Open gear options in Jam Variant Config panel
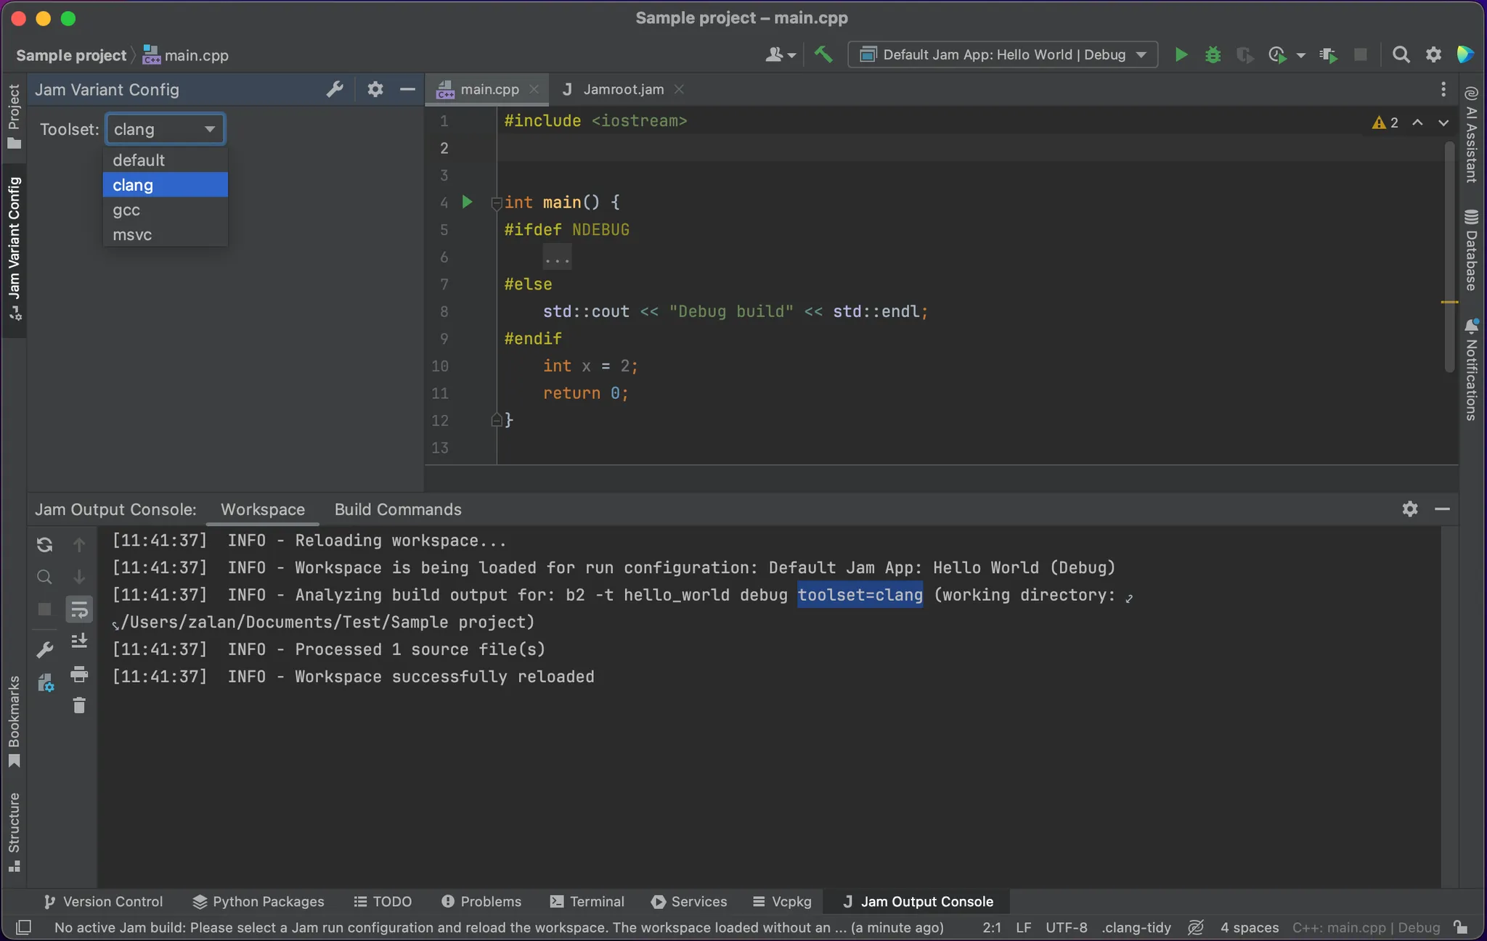Screen dimensions: 1487x941 375,89
